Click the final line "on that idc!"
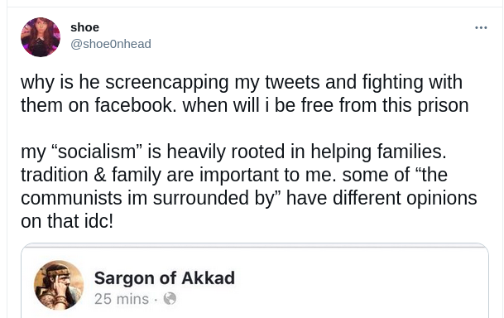 click(x=67, y=221)
